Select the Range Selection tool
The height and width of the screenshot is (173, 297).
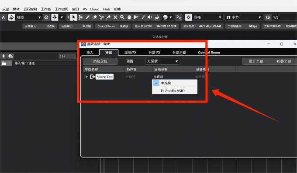pos(80,17)
